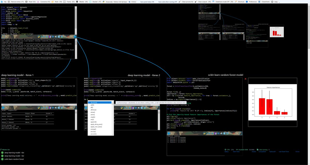Click in Keras 2 code editor at np.
Image resolution: width=310 pixels, height=165 pixels.
[x=86, y=99]
